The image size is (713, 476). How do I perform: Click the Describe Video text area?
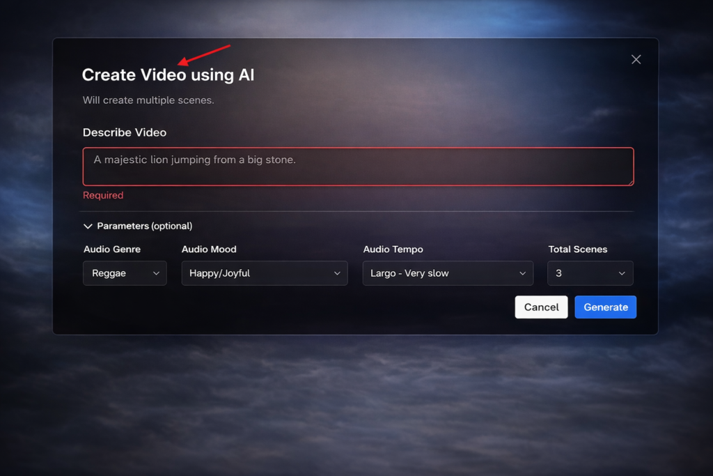[x=358, y=167]
